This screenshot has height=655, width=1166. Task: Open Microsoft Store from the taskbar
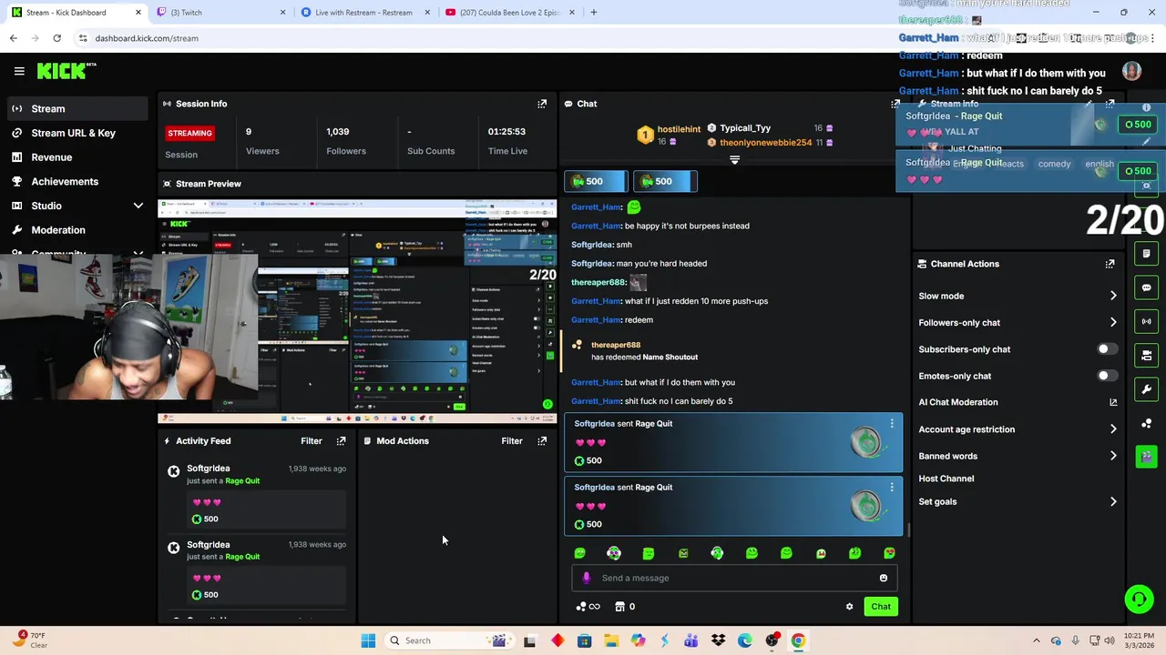584,640
